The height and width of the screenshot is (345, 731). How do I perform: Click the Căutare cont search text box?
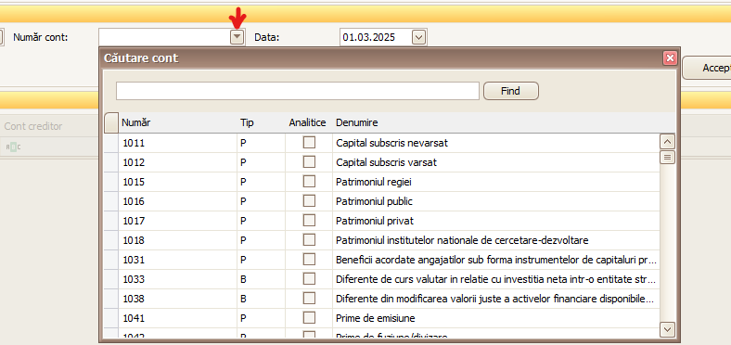pyautogui.click(x=298, y=91)
